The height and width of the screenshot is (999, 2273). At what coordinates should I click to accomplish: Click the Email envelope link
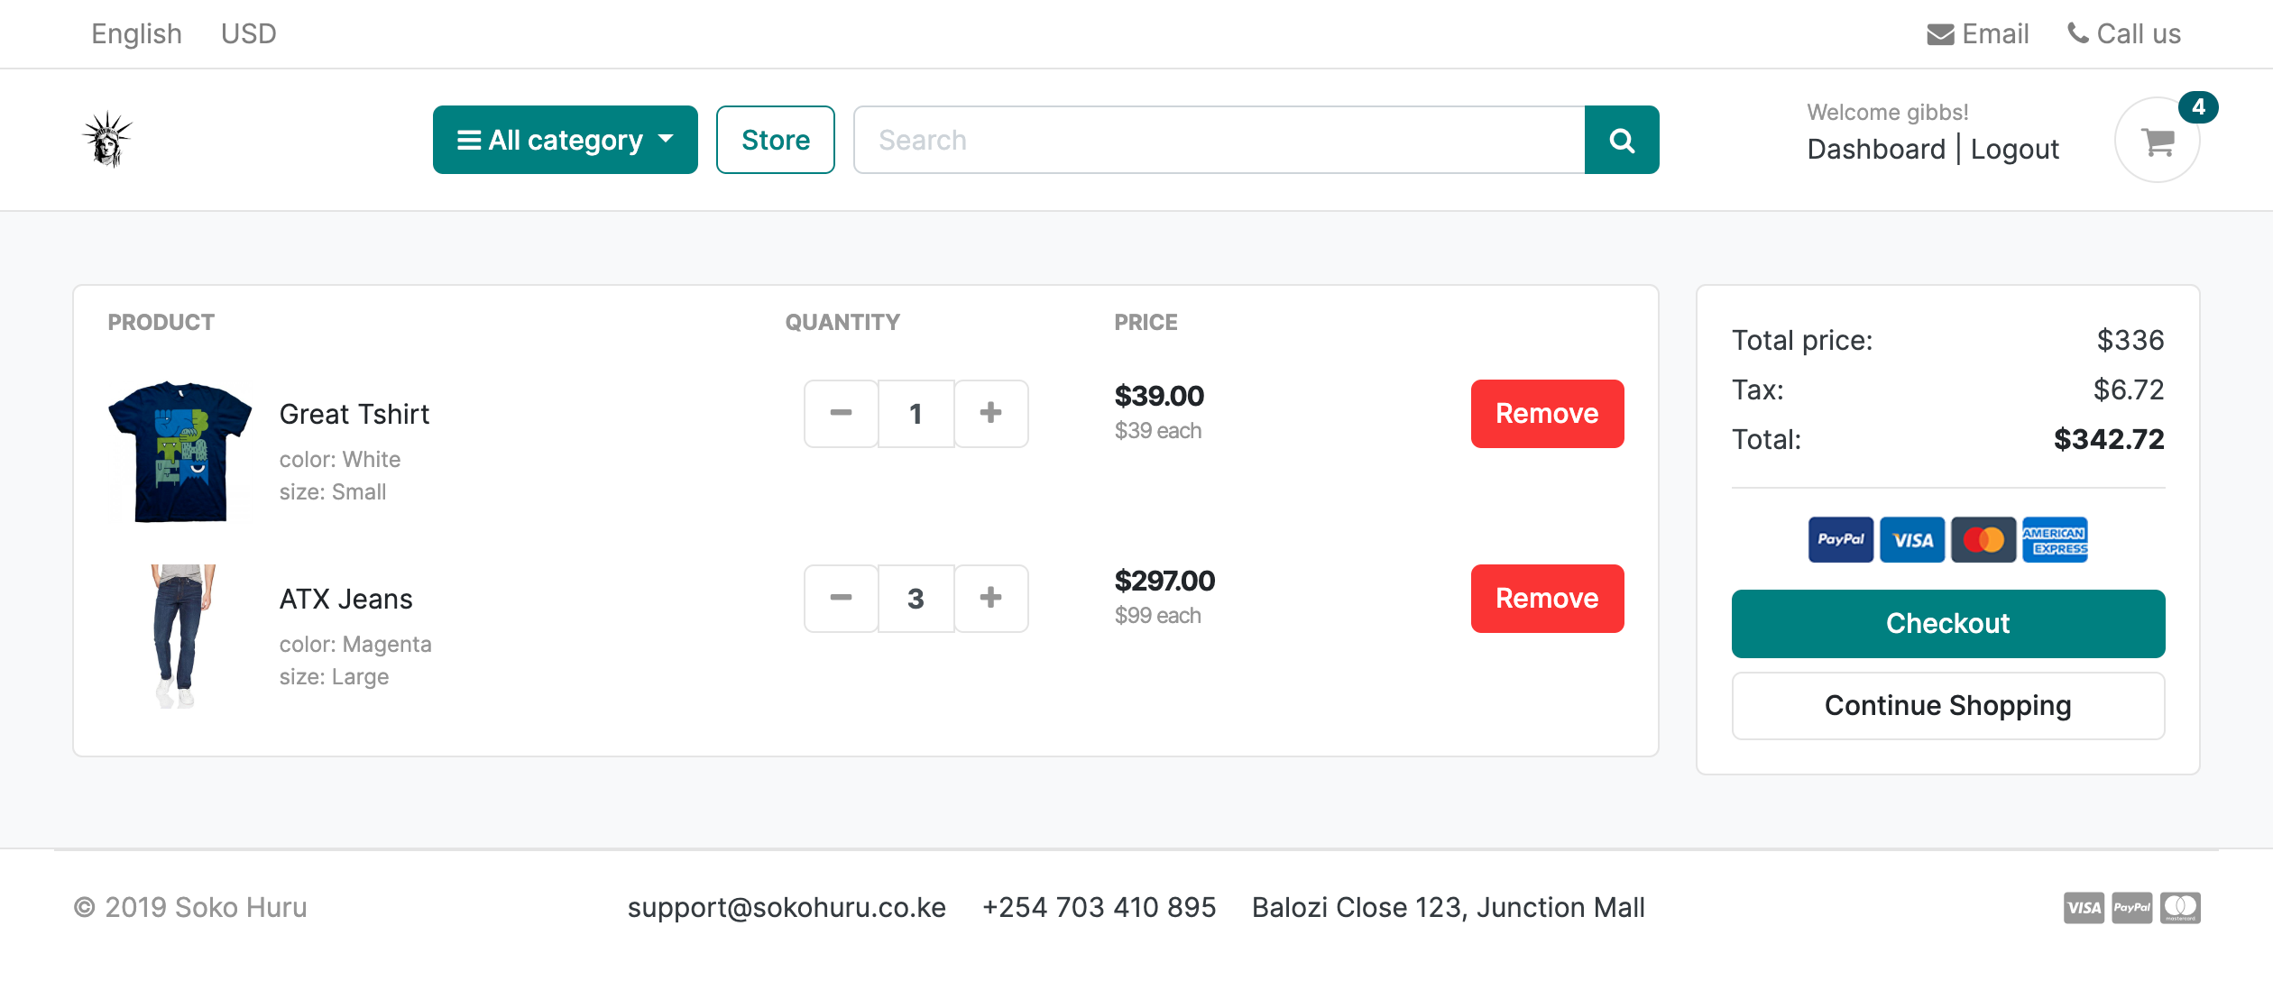[1977, 34]
